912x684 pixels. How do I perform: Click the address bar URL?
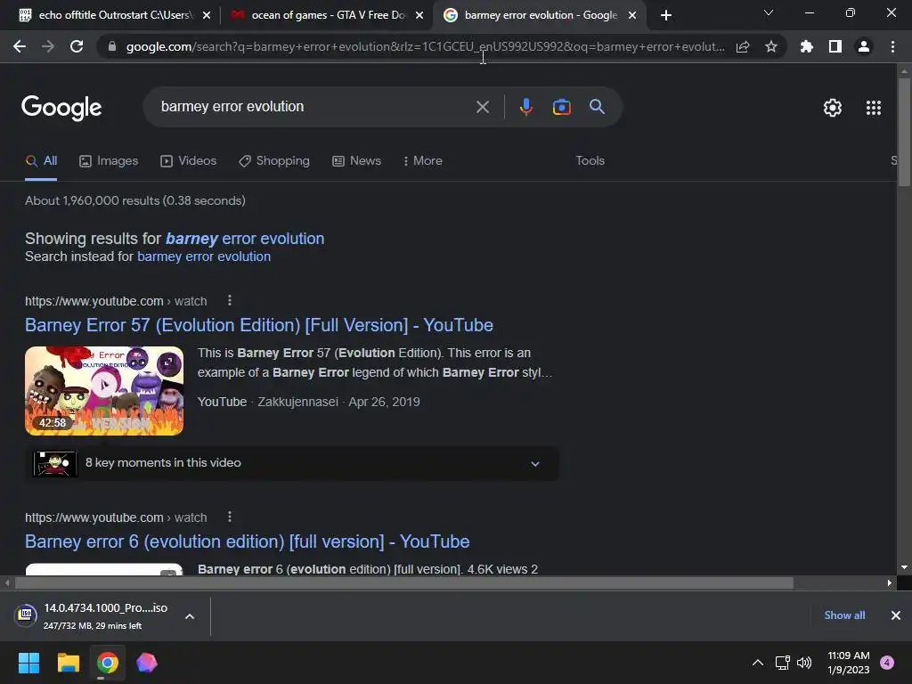[x=425, y=46]
